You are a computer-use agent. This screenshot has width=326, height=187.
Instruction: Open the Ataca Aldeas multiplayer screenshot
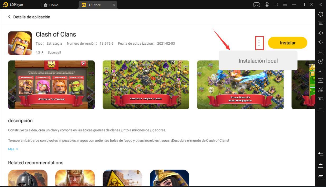[x=240, y=85]
